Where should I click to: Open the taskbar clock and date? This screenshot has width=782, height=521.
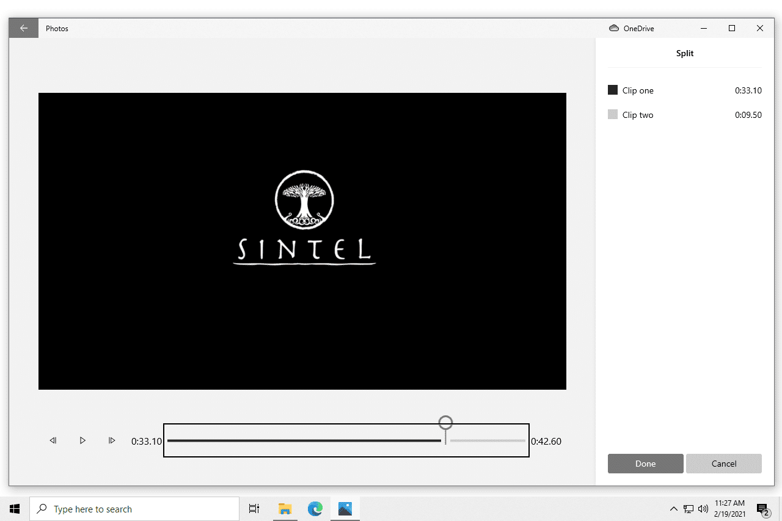click(x=729, y=509)
